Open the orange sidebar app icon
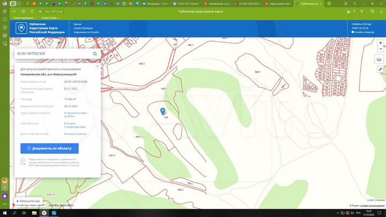The height and width of the screenshot is (217, 386). tap(5, 181)
